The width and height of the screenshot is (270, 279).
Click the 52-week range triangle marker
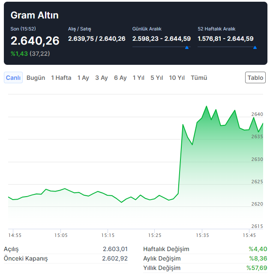[x=255, y=47]
